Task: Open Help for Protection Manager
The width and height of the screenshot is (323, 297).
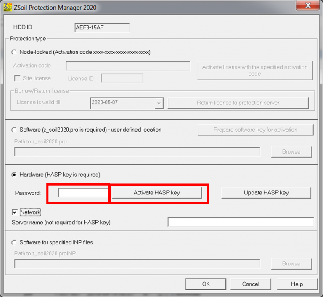Action: tap(297, 284)
